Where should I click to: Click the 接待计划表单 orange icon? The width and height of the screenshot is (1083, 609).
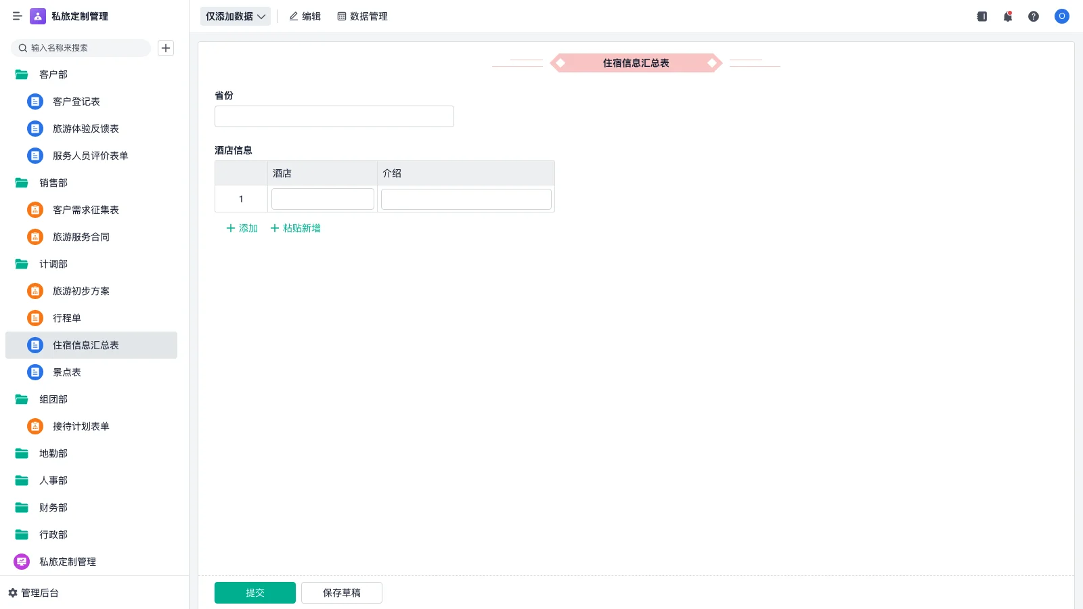tap(35, 426)
